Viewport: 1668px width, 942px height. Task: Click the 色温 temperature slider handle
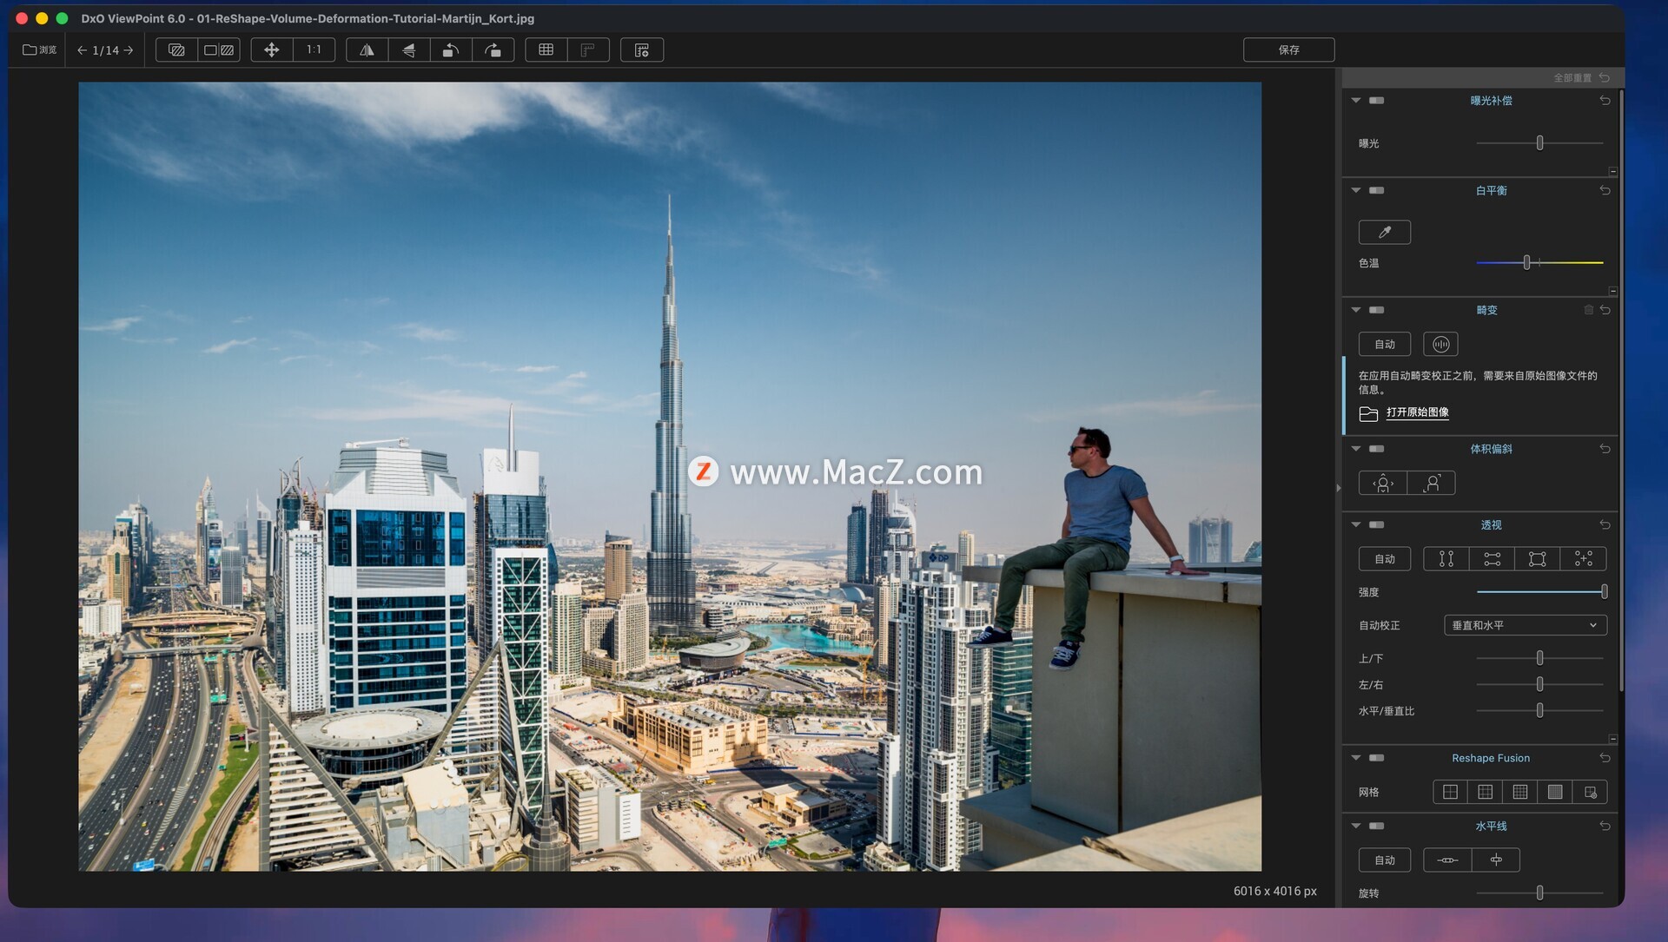(1526, 262)
